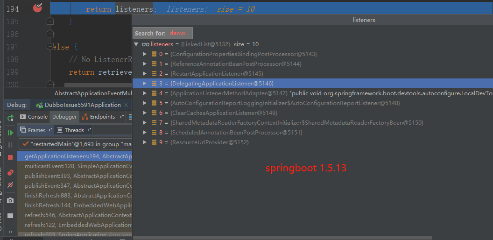The width and height of the screenshot is (493, 240).
Task: Stop the debug session with red square
Action: tap(10, 157)
